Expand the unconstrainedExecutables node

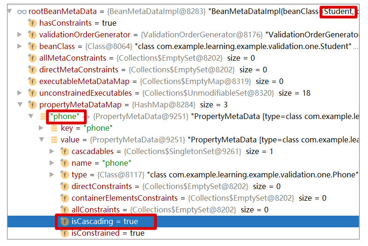pyautogui.click(x=20, y=93)
